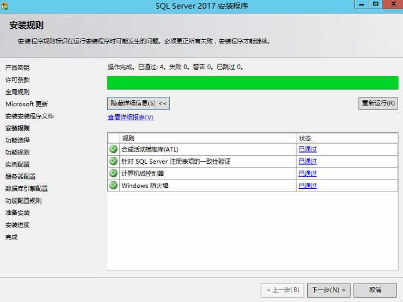Click the 状态 column header
Viewport: 403px width, 302px height.
coord(347,138)
